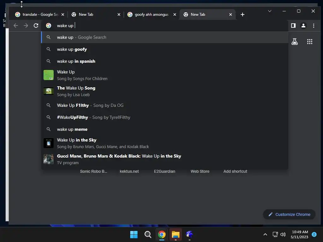Open the E2Guardian shortcut

pos(165,171)
